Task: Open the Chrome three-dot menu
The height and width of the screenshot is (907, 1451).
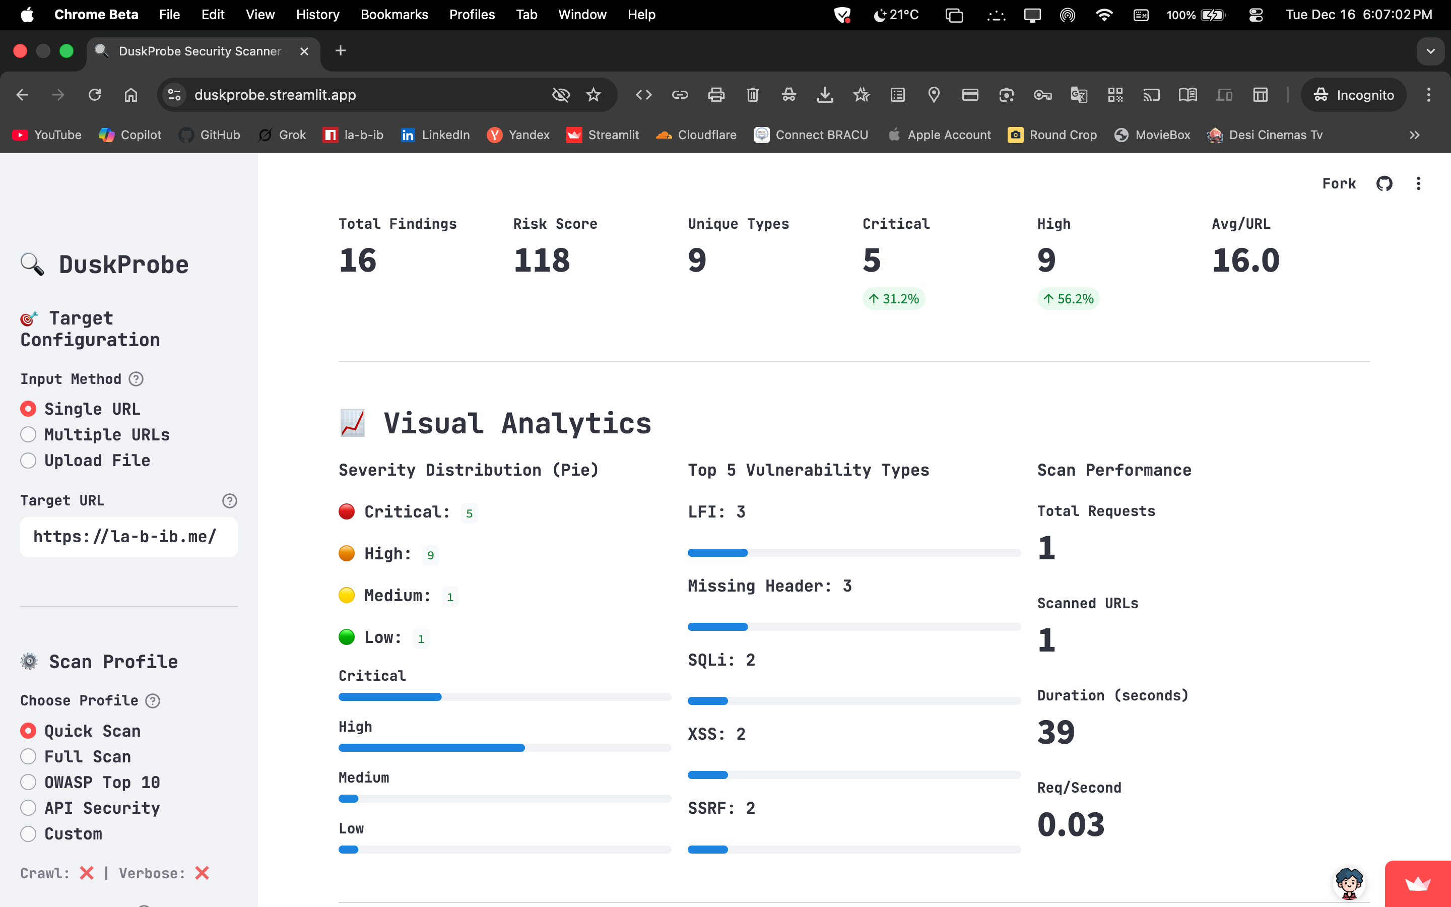Action: 1428,95
